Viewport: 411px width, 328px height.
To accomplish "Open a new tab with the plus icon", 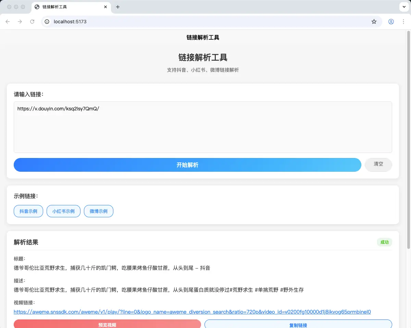I will tap(118, 7).
